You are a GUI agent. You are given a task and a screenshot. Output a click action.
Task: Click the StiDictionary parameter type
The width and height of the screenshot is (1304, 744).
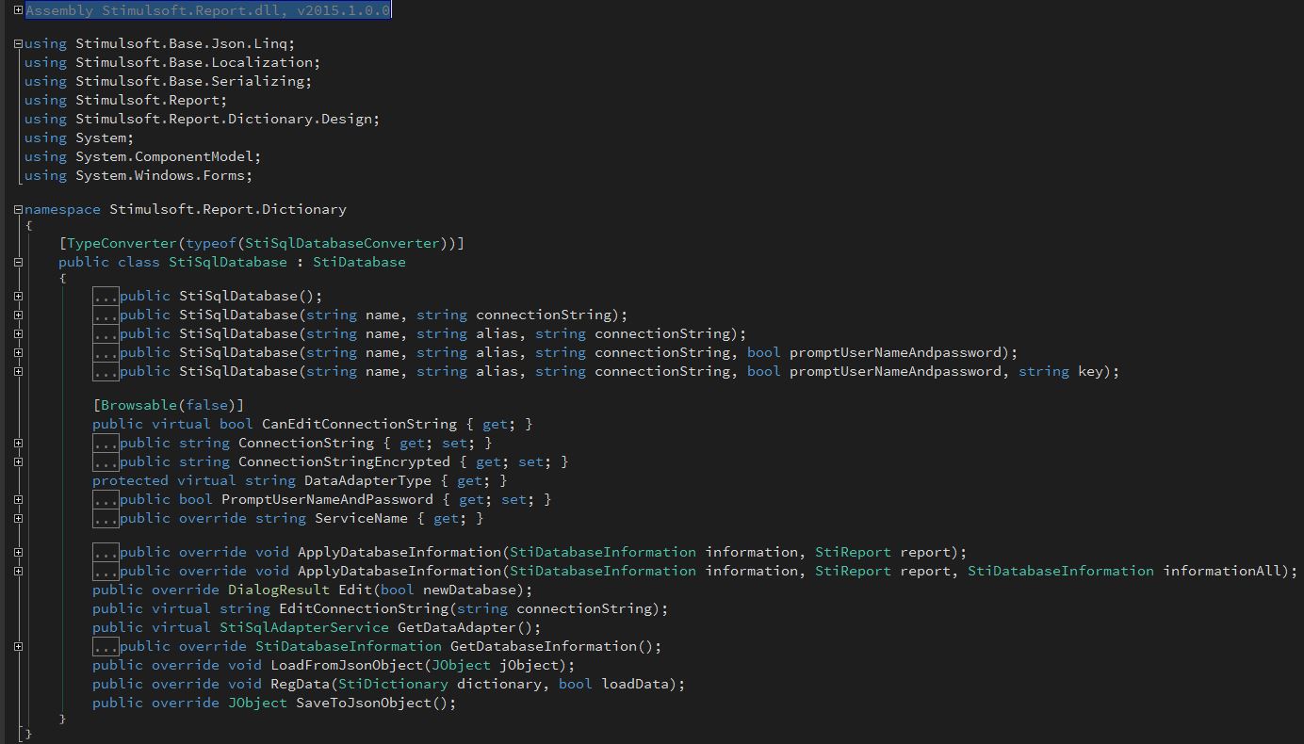click(393, 684)
